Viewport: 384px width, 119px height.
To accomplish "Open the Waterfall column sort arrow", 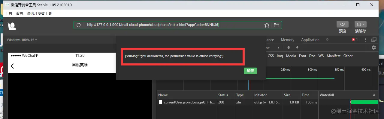I will click(374, 95).
